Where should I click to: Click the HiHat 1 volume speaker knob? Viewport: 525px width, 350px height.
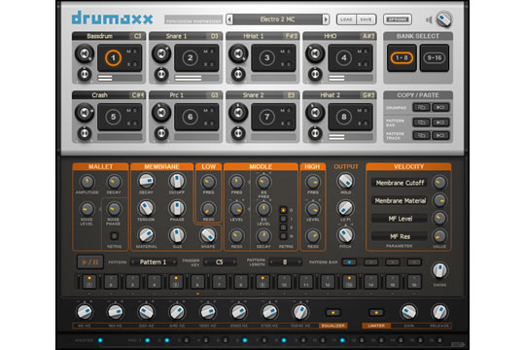pos(238,53)
